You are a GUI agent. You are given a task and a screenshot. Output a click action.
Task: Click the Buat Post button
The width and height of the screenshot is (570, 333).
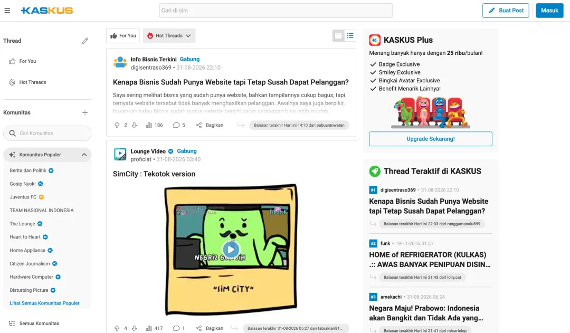[x=506, y=11]
